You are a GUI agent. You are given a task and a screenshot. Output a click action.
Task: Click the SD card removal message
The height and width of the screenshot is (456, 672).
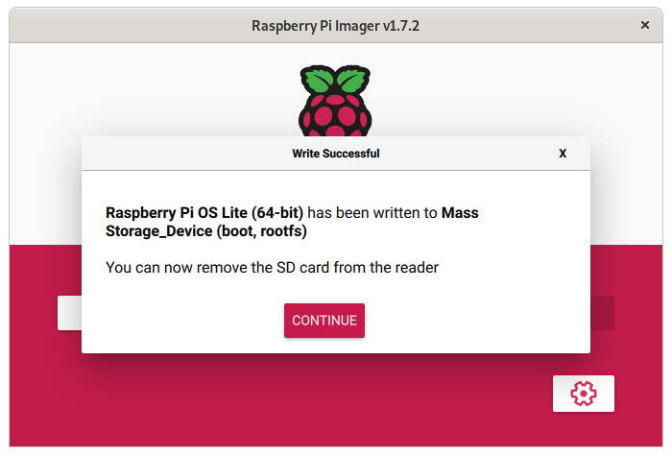[x=272, y=268]
